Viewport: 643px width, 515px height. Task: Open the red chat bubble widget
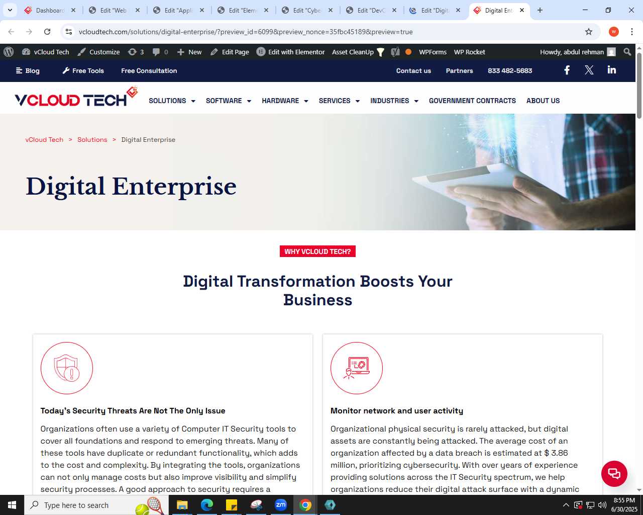click(x=614, y=473)
